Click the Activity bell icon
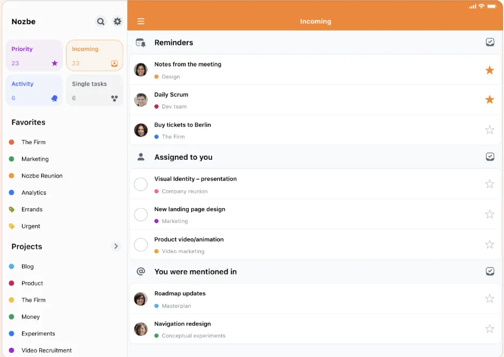The image size is (504, 357). pyautogui.click(x=54, y=98)
